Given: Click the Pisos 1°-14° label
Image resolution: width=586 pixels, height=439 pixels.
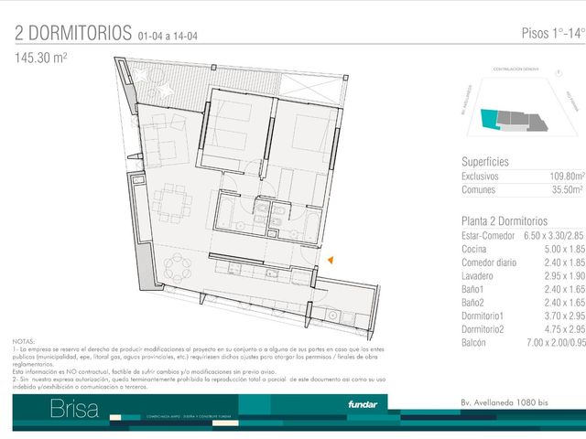Looking at the screenshot, I should pyautogui.click(x=553, y=33).
